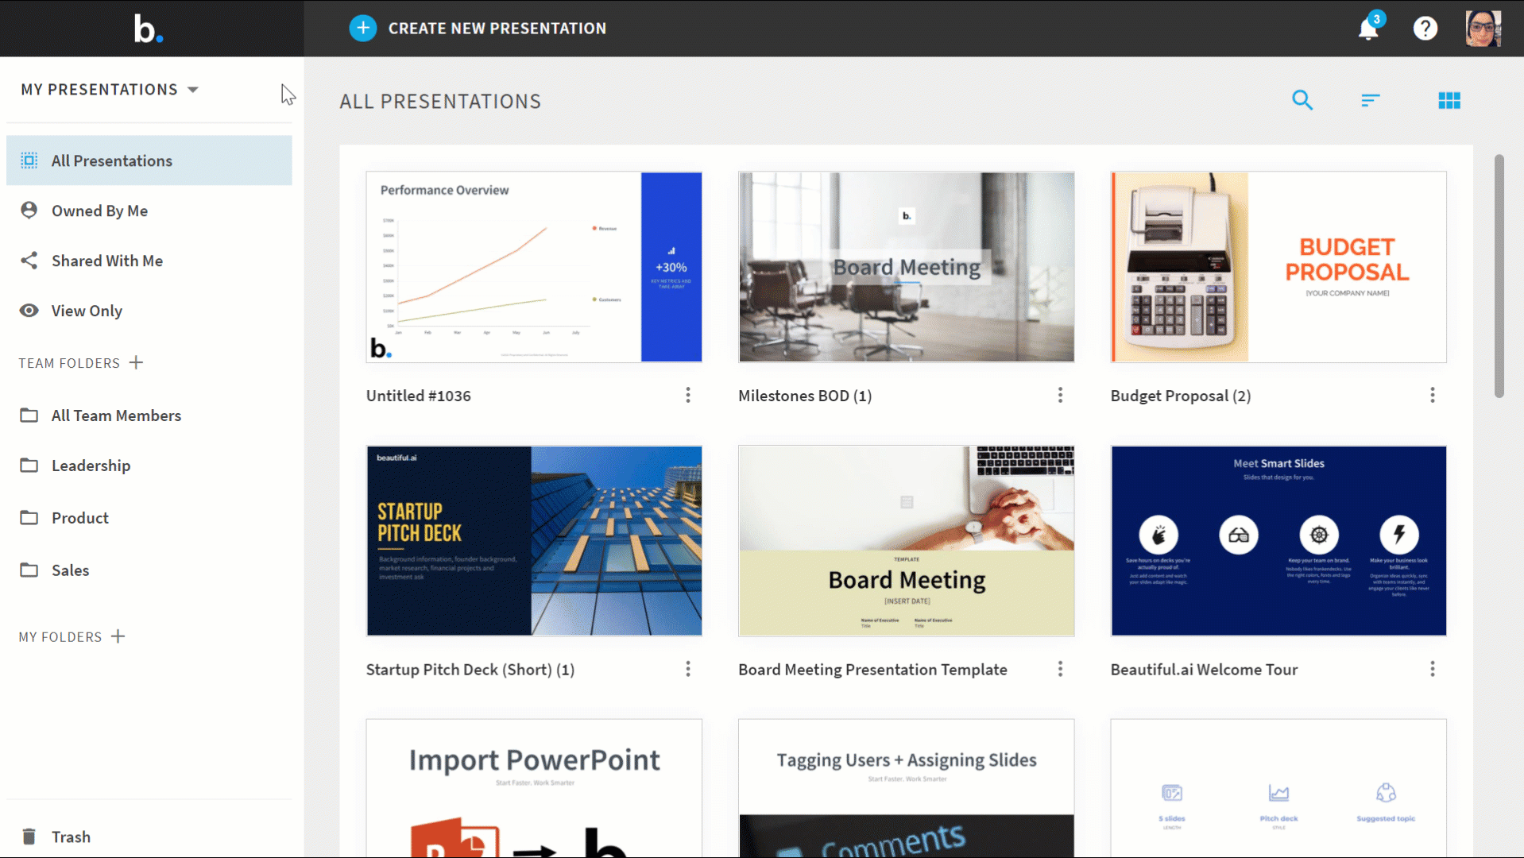Click the My Folders heading
This screenshot has height=858, width=1524.
(x=60, y=637)
